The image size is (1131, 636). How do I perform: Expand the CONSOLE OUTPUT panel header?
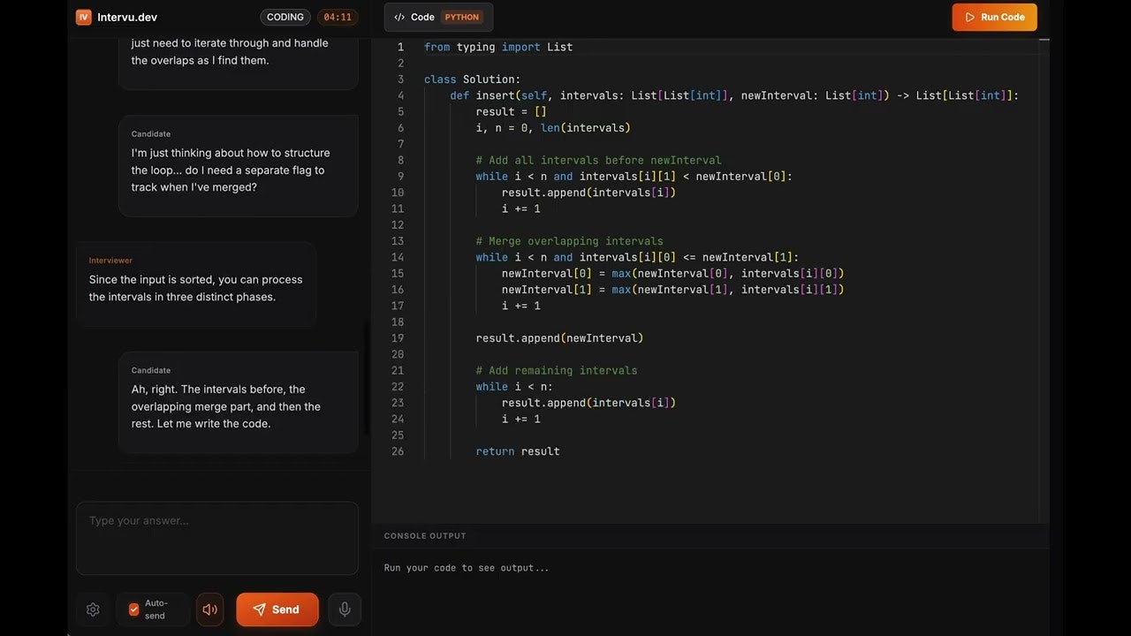[425, 535]
